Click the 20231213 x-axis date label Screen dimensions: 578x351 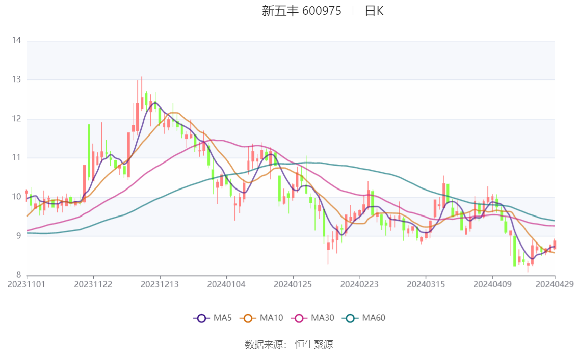pos(160,284)
